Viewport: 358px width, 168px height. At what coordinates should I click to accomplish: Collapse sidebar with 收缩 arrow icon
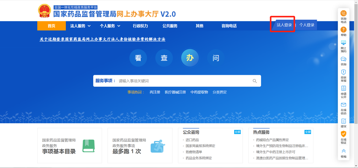pyautogui.click(x=343, y=151)
